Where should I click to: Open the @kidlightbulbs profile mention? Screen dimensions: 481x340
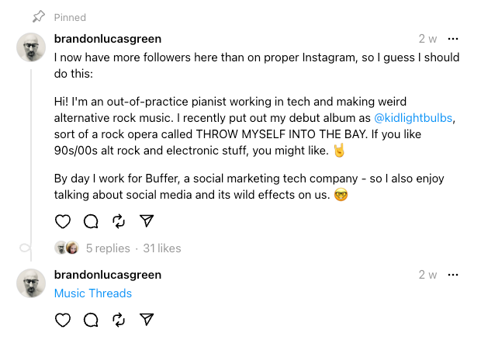tap(414, 118)
